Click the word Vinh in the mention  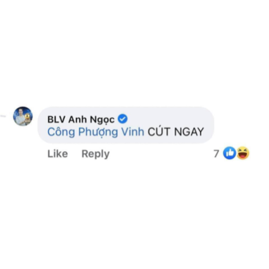[x=133, y=132]
